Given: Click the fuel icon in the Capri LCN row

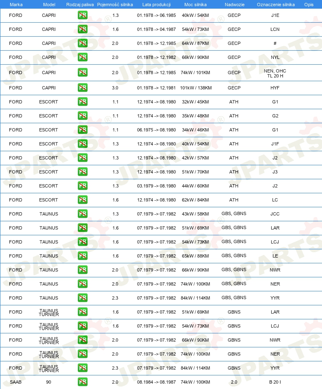Looking at the screenshot, I should pos(82,29).
